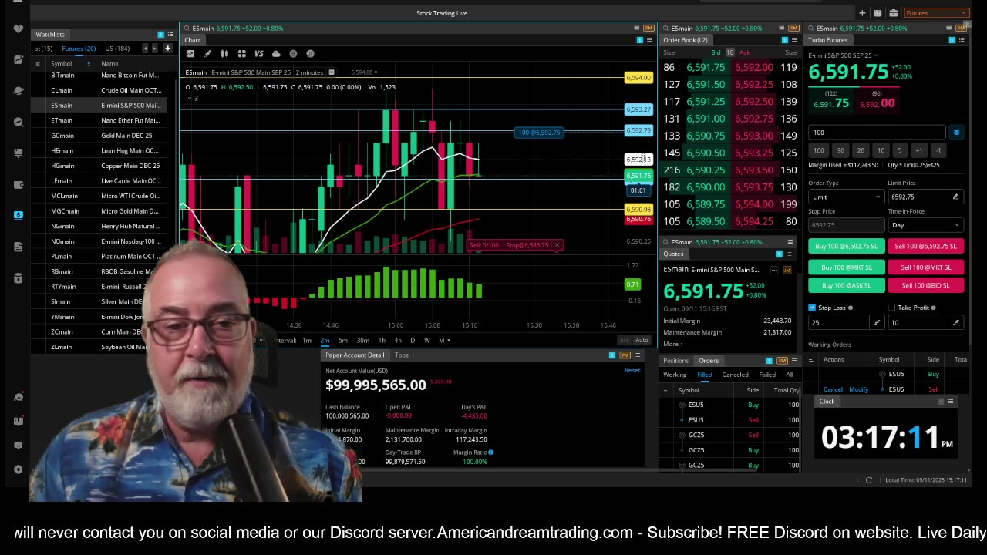Modify the ESU5 working order

858,389
